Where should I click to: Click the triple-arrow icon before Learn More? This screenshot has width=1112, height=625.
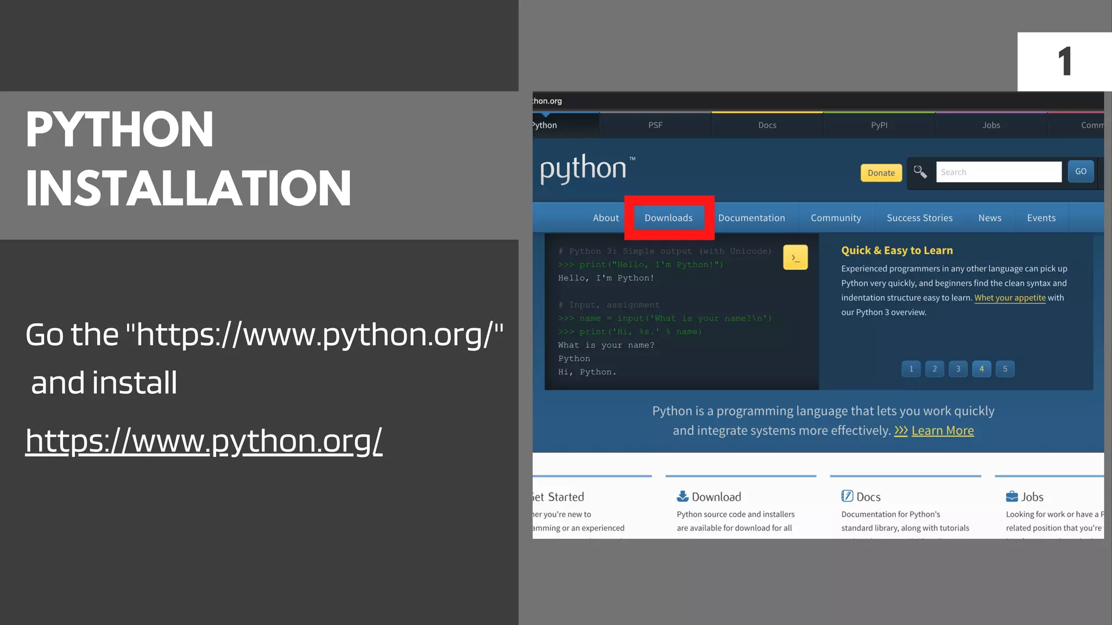[x=901, y=431]
